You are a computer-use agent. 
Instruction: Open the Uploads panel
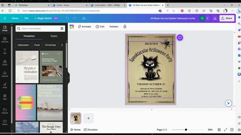coord(5,74)
